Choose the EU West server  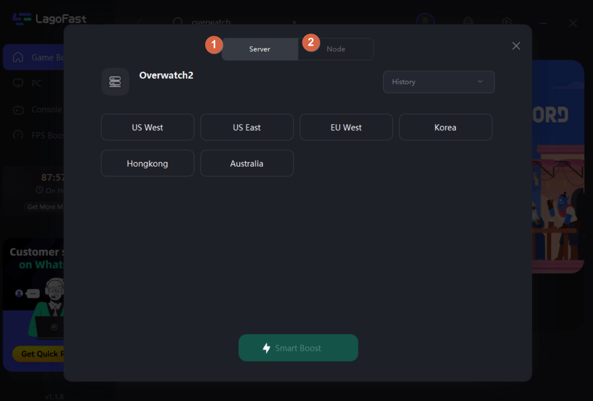click(x=346, y=127)
